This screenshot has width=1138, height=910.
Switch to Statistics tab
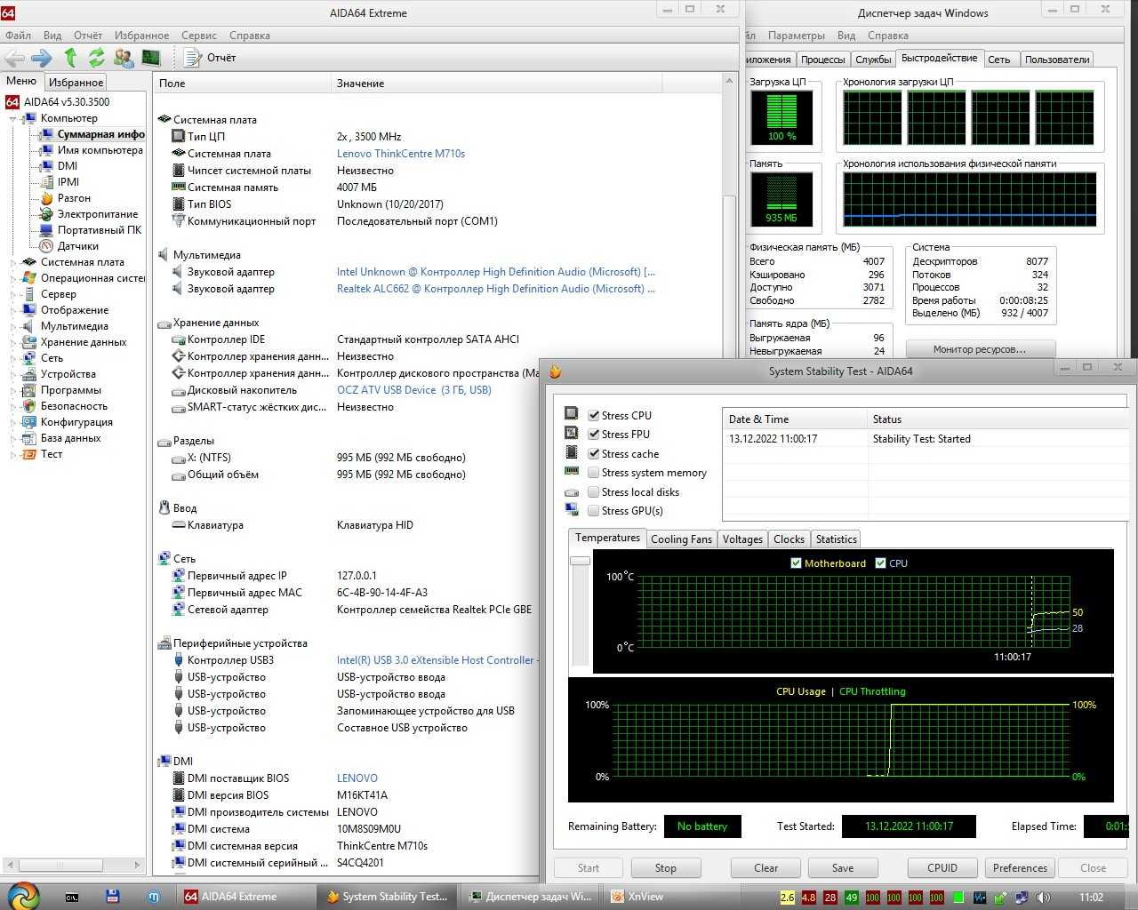(836, 539)
